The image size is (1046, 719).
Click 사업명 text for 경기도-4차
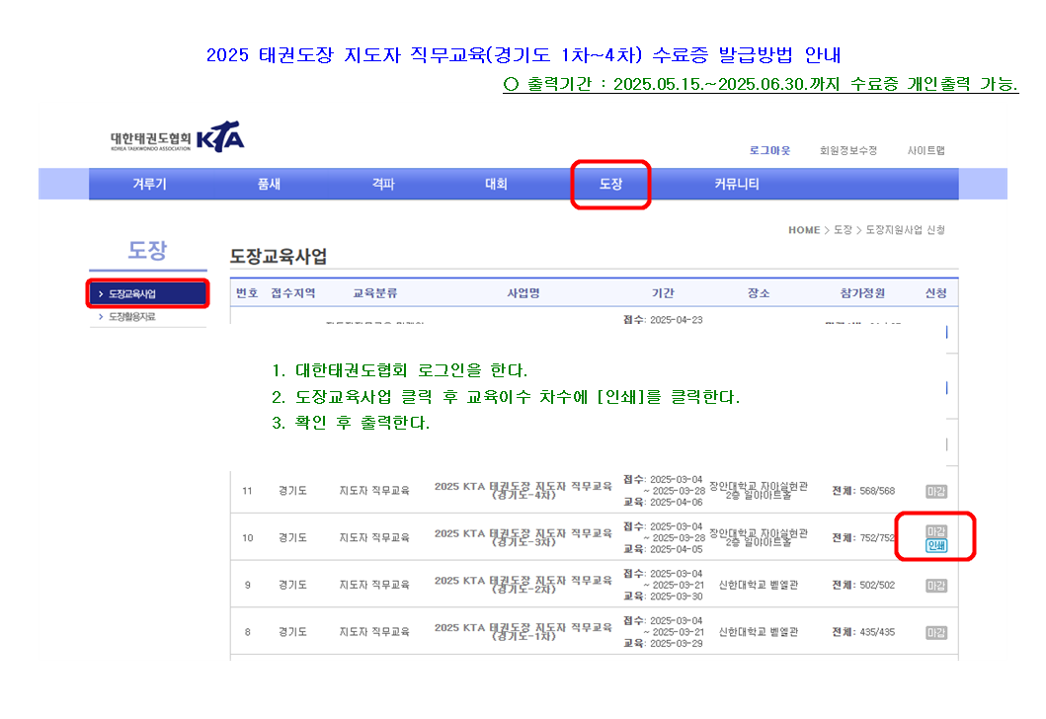coord(523,490)
